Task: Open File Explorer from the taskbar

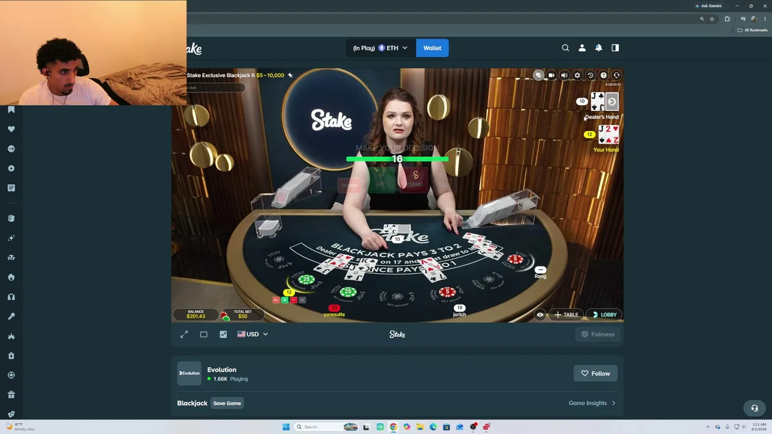Action: click(420, 427)
